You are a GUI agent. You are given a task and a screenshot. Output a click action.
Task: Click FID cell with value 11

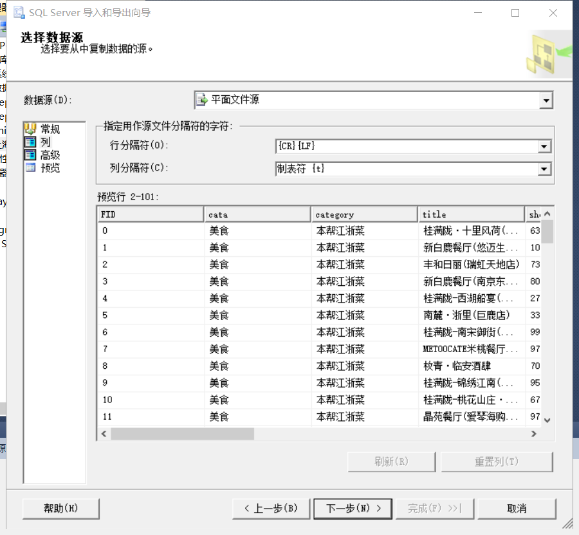coord(151,417)
